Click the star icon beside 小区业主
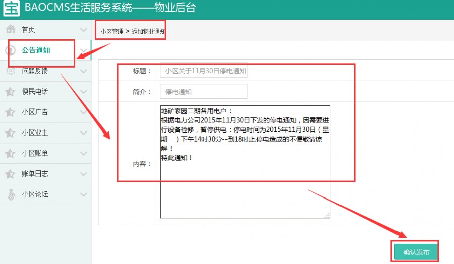Viewport: 454px width, 264px height. point(10,133)
